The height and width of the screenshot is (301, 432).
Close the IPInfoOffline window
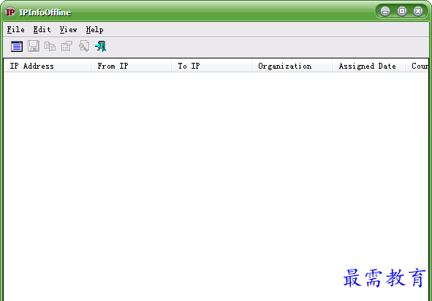[x=418, y=11]
